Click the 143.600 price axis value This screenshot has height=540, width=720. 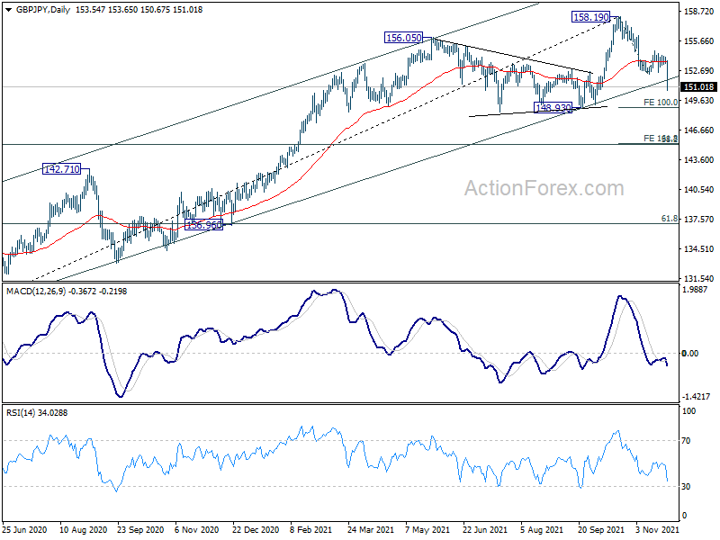(699, 160)
